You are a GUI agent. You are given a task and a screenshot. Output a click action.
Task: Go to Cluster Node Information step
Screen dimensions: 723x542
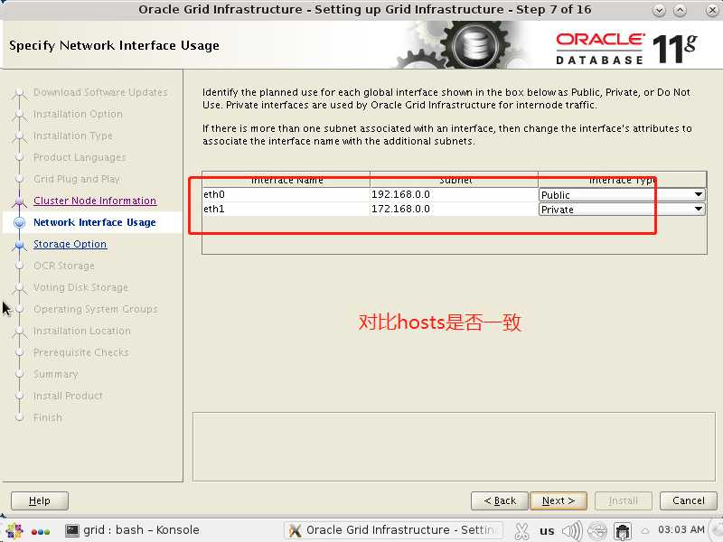95,201
